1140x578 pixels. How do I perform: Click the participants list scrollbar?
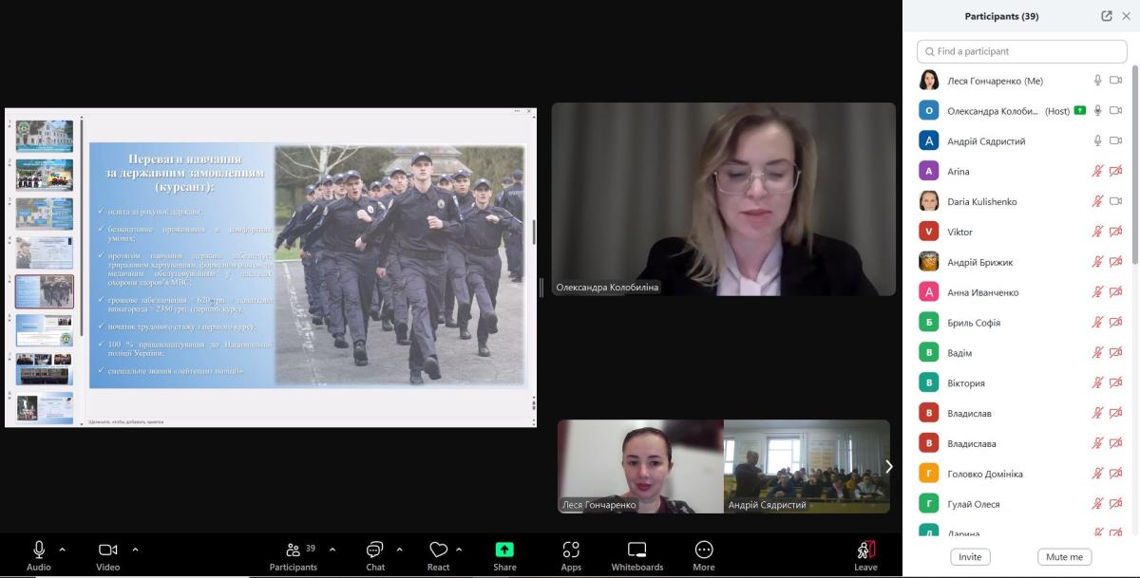(x=1135, y=163)
